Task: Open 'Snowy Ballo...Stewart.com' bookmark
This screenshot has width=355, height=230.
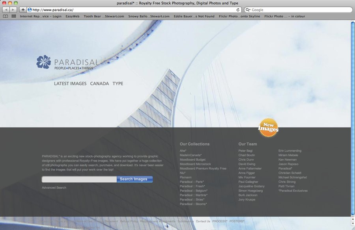Action: 149,16
